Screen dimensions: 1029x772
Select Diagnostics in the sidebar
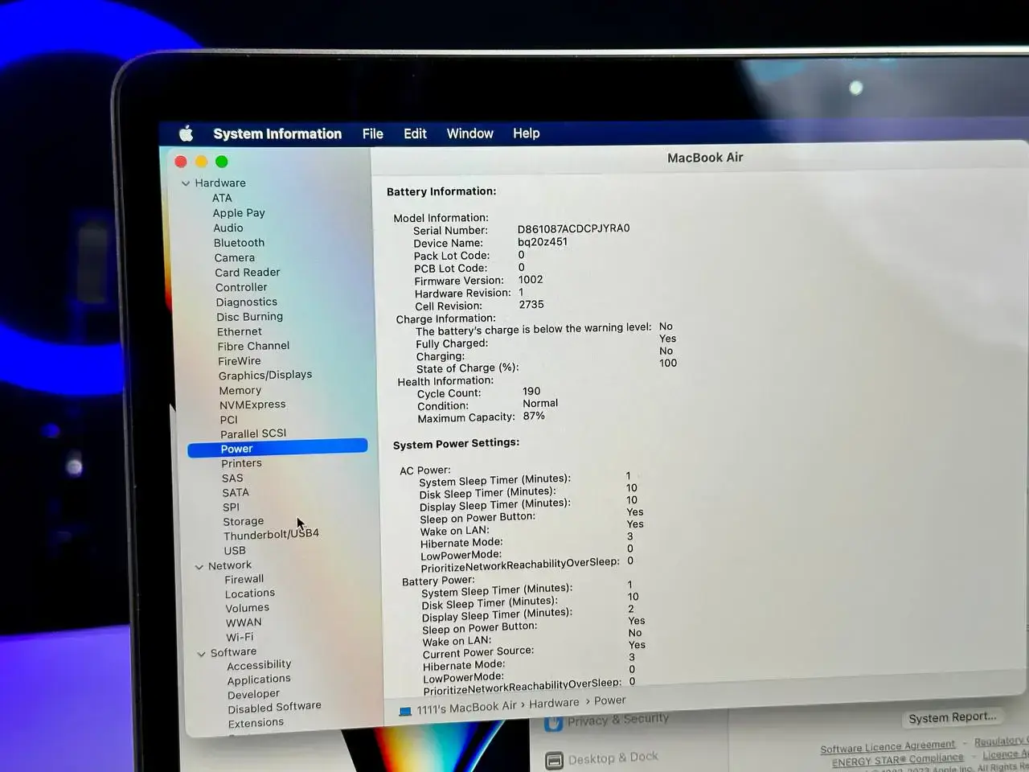[x=247, y=302]
